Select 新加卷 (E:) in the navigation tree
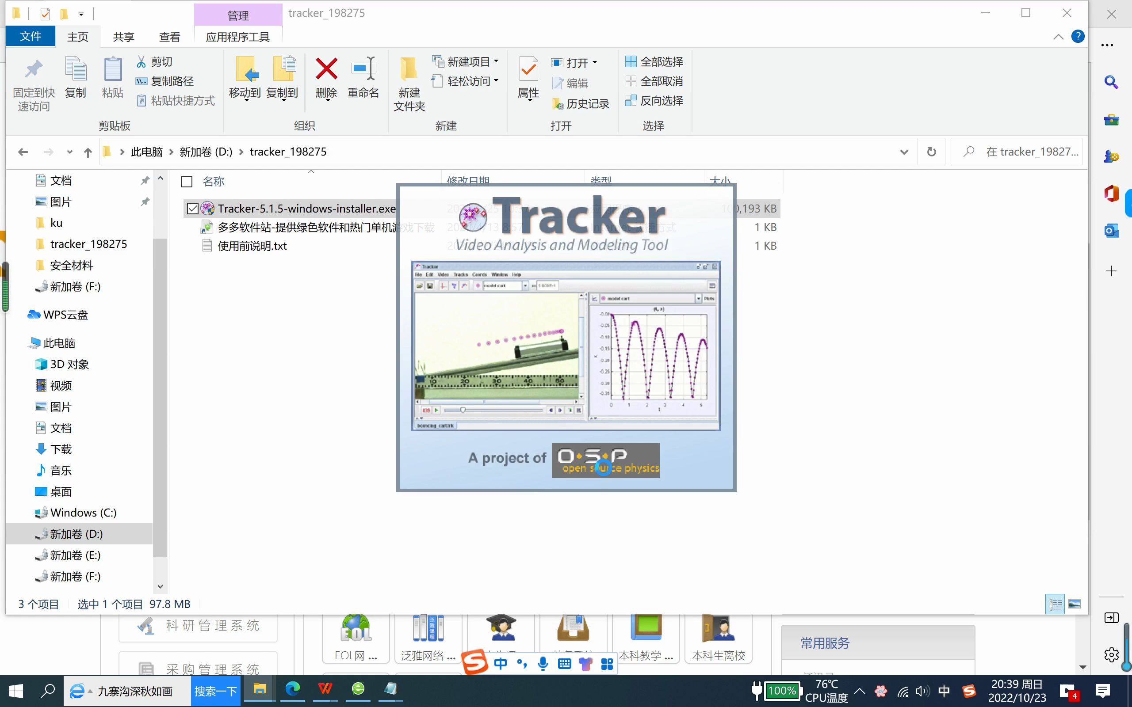 [x=75, y=555]
